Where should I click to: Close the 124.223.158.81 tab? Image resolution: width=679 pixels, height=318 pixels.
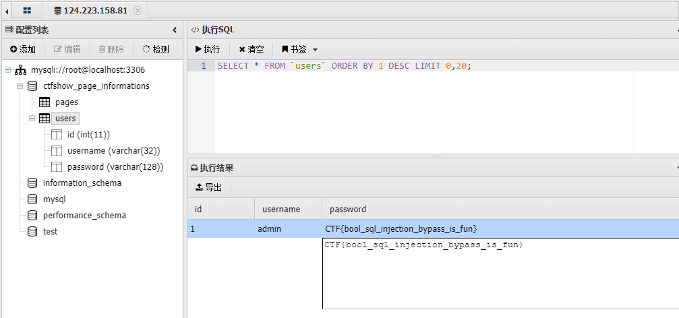[x=138, y=10]
